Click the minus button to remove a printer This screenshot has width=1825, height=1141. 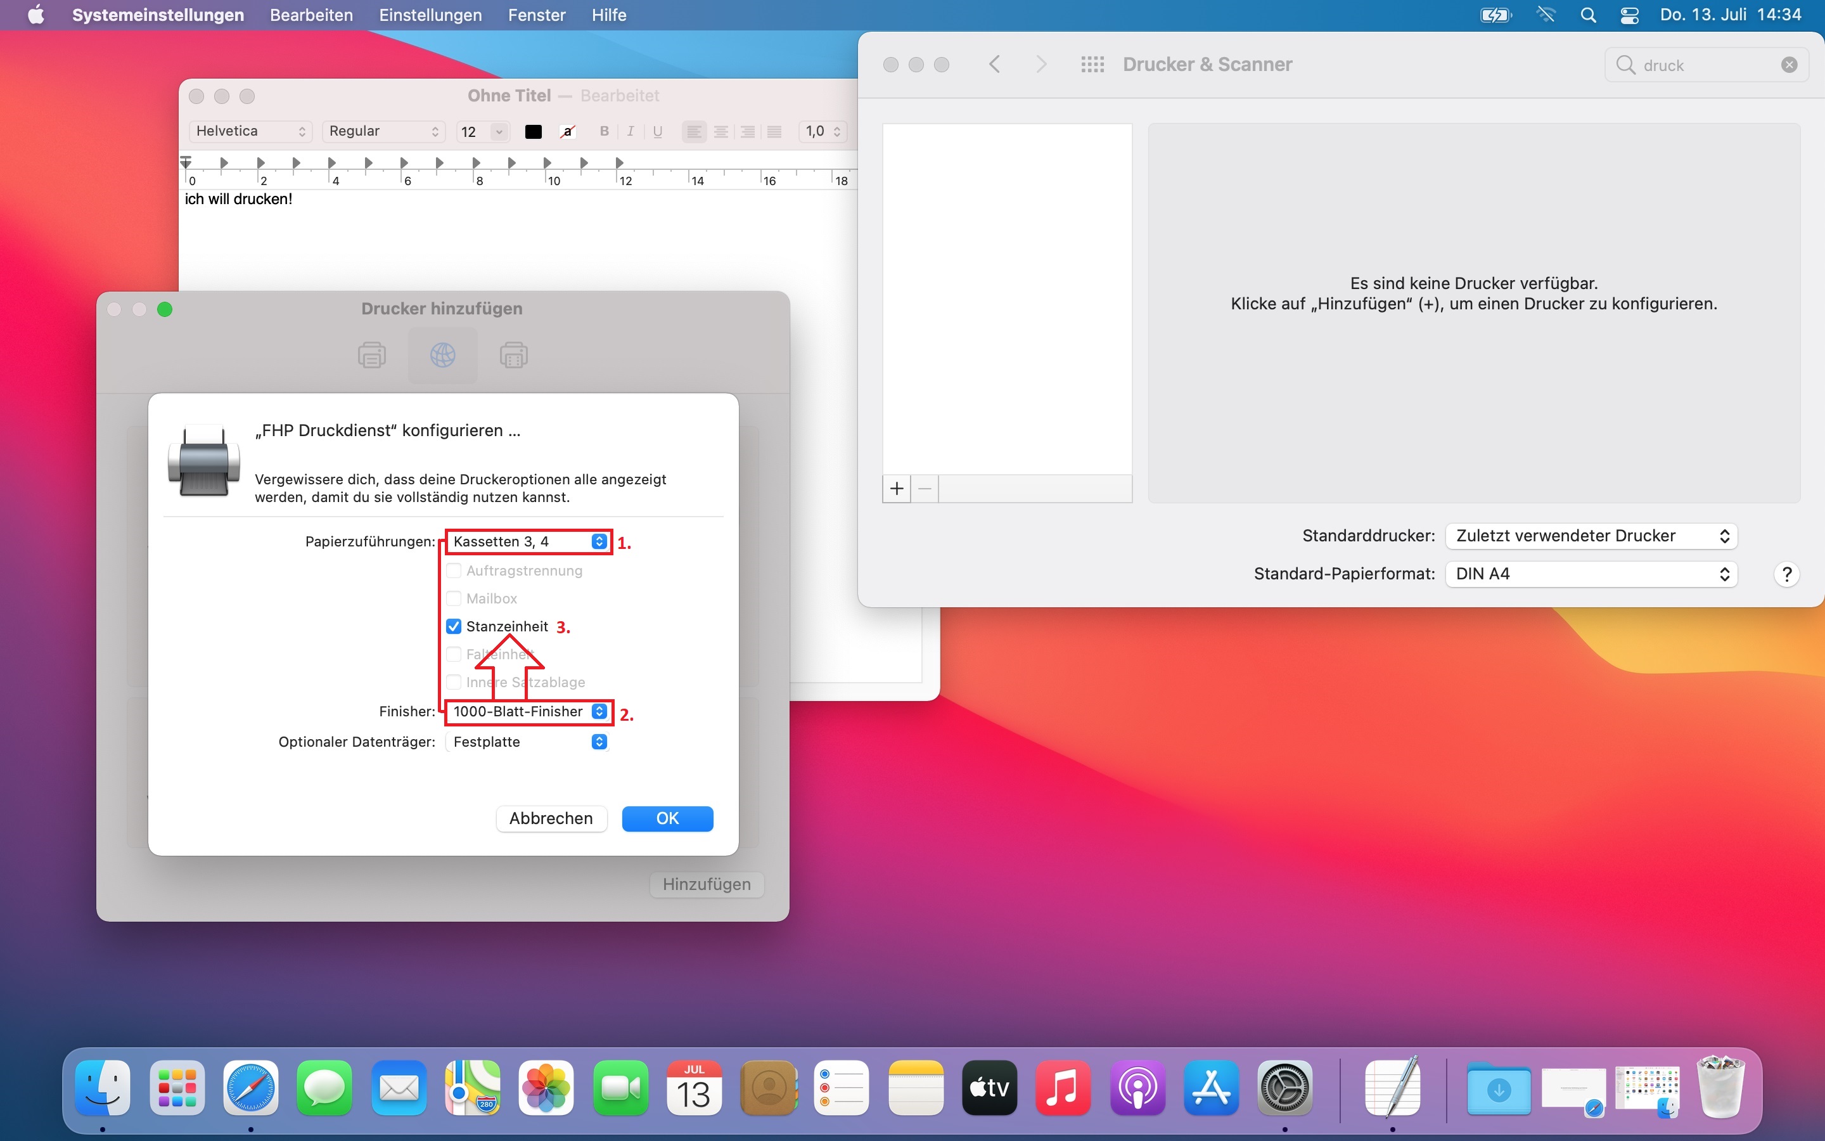pyautogui.click(x=925, y=489)
